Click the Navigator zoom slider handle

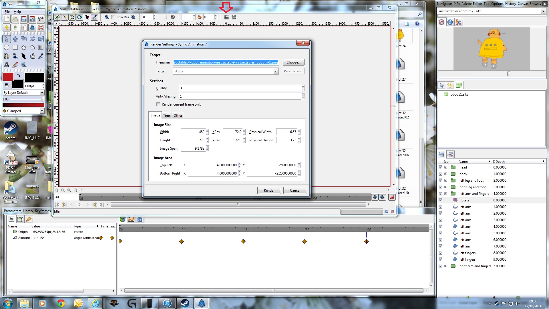point(509,74)
